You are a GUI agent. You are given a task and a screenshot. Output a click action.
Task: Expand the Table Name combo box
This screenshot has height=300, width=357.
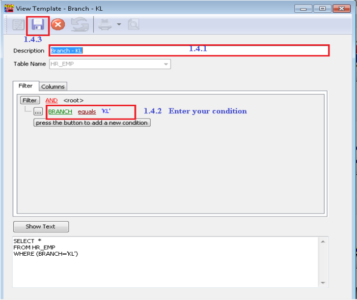pyautogui.click(x=166, y=64)
